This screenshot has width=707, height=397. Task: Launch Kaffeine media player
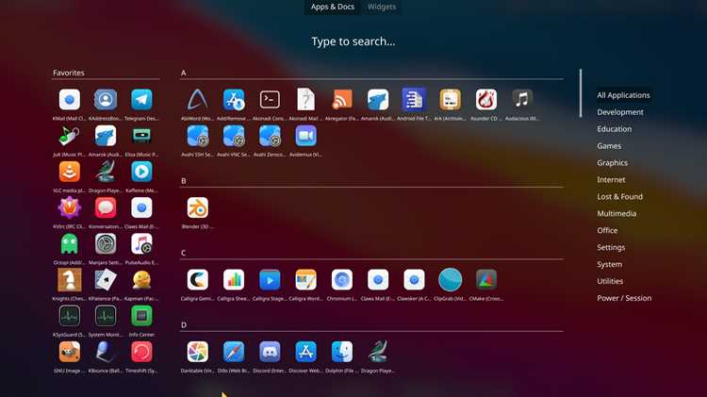[141, 172]
